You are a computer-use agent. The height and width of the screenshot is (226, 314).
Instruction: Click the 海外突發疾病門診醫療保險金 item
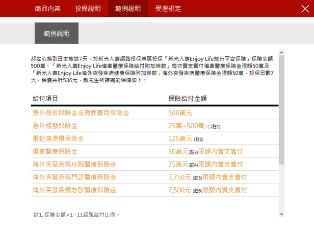75,177
